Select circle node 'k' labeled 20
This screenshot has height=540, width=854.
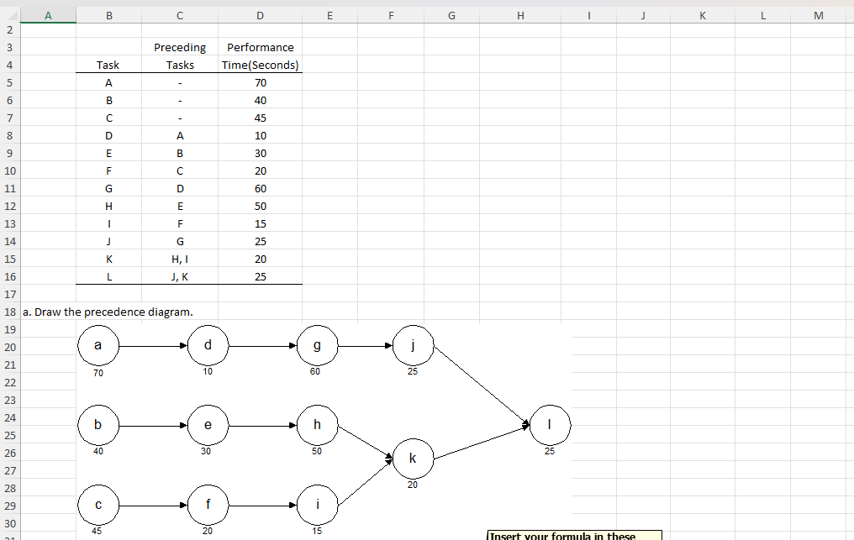[413, 459]
